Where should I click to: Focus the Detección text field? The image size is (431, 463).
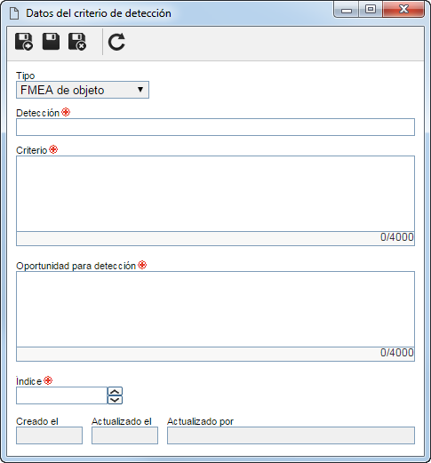pos(215,127)
